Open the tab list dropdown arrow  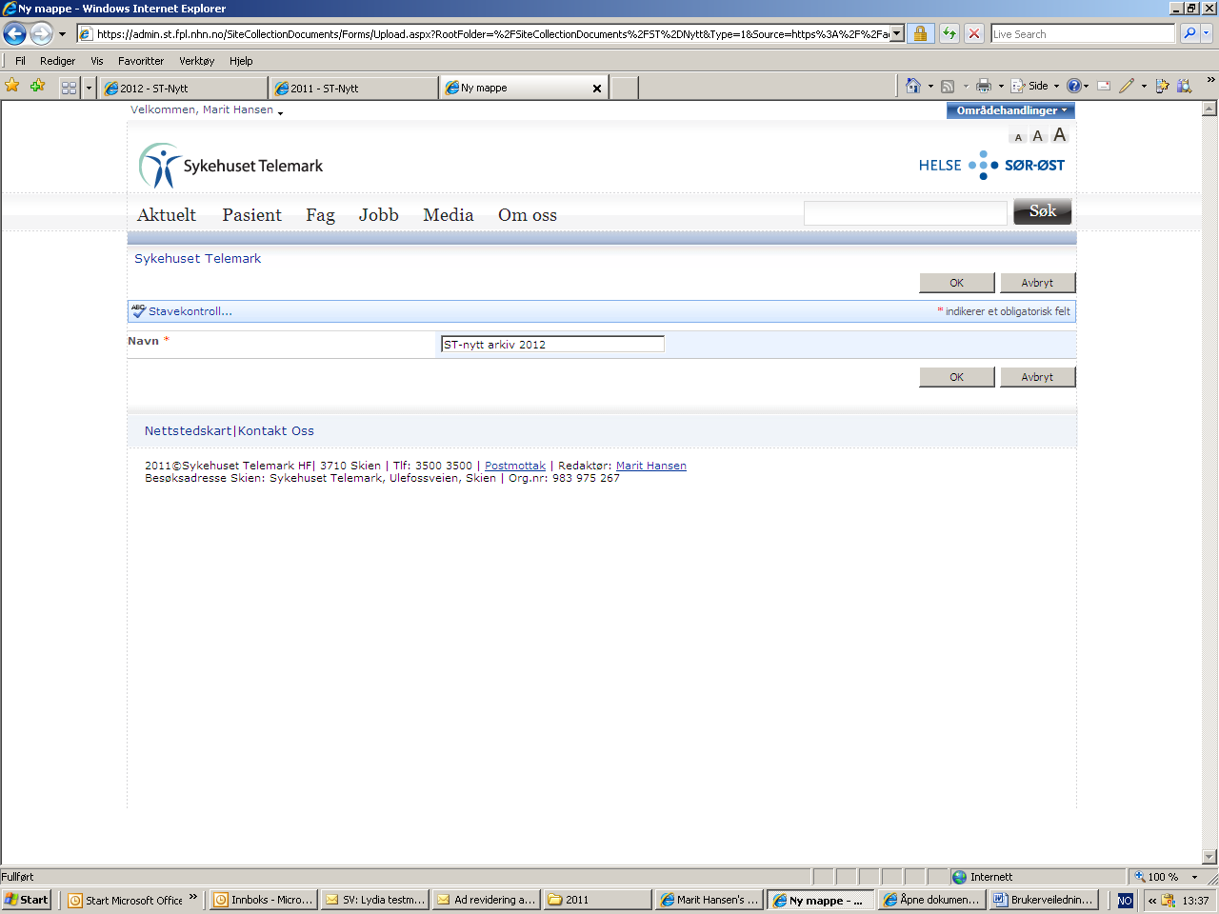[89, 88]
